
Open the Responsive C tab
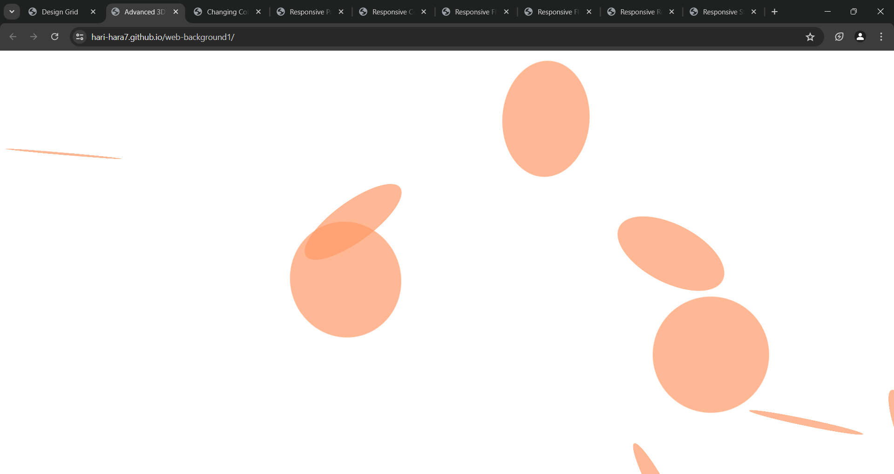coord(393,12)
